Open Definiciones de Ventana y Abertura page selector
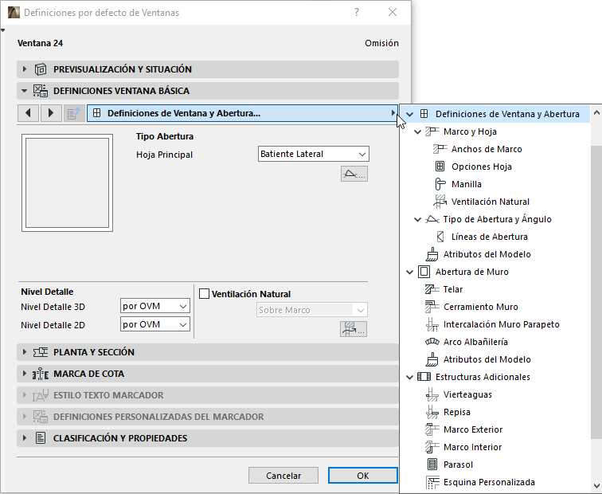This screenshot has height=494, width=602. (x=242, y=113)
